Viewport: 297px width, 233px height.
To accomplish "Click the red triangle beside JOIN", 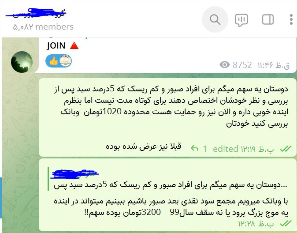I will click(74, 46).
